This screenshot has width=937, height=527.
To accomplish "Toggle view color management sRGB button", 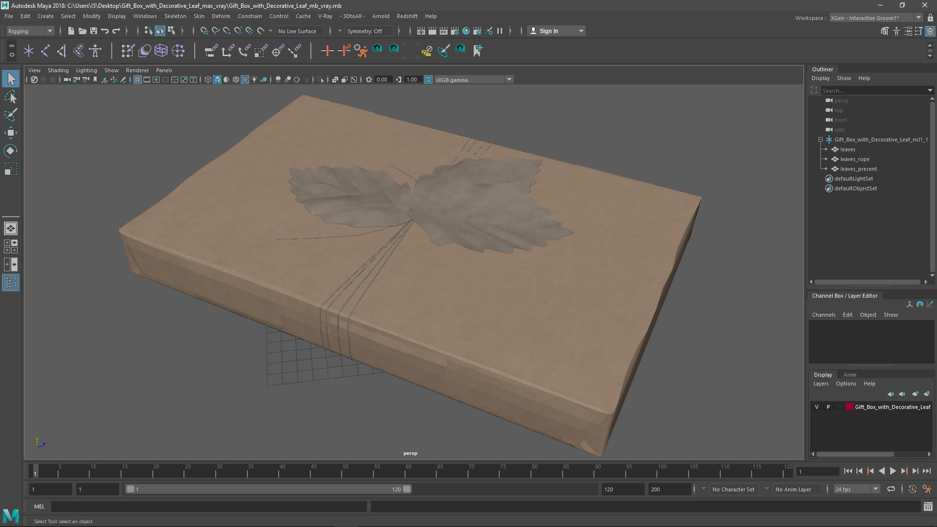I will click(428, 80).
